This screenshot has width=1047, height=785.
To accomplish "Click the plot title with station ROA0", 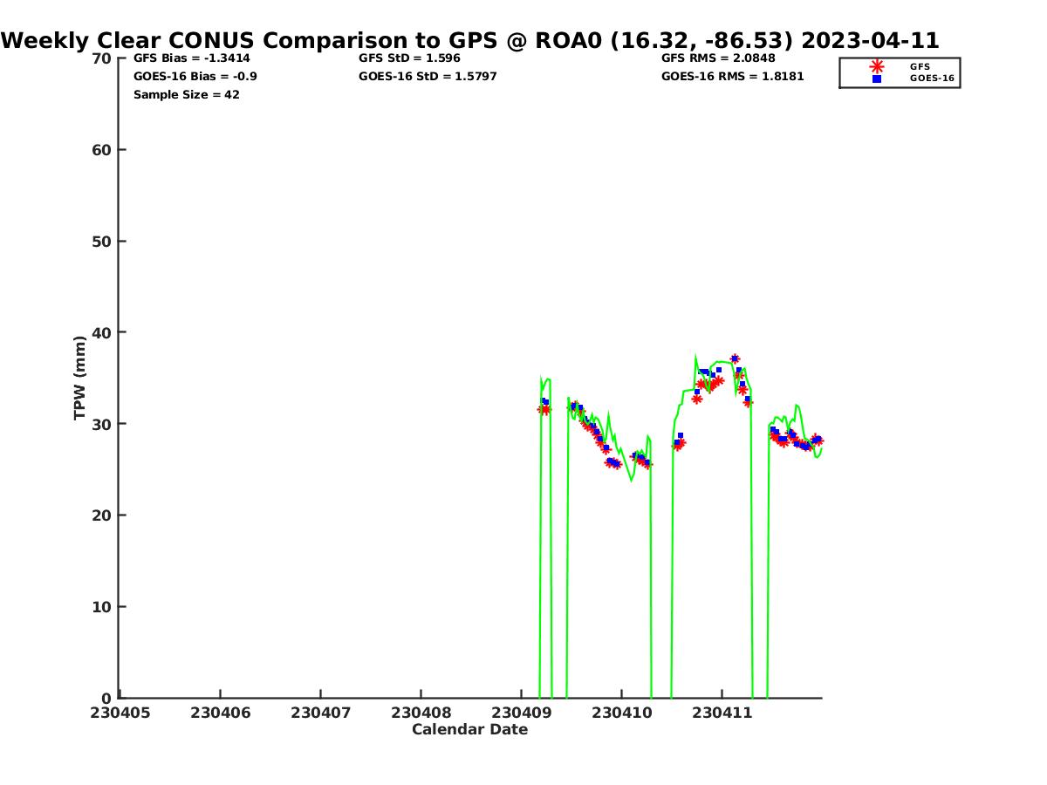I will pyautogui.click(x=470, y=40).
